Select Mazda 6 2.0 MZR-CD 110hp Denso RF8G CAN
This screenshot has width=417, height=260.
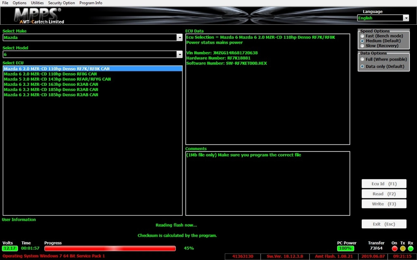[93, 74]
